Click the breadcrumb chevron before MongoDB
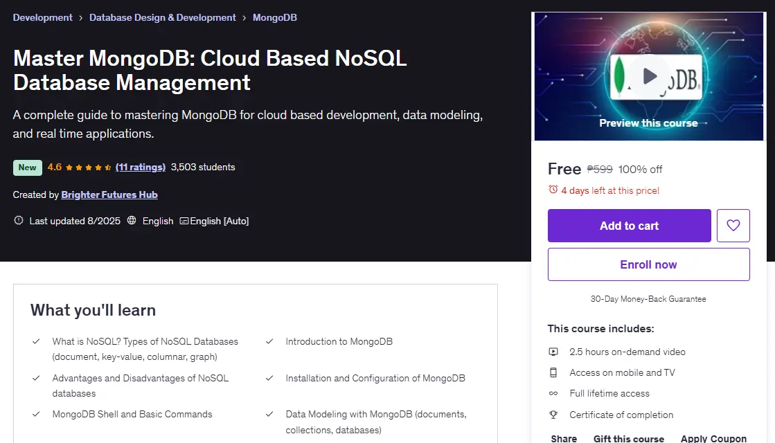The image size is (775, 443). coord(244,18)
